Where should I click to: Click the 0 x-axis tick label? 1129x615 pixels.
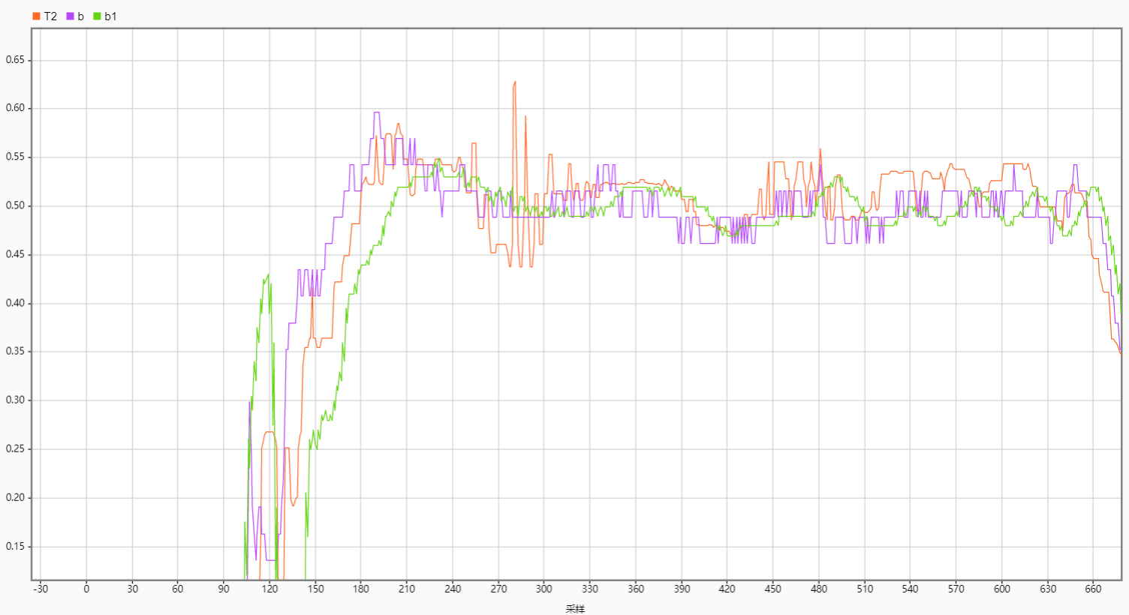[x=86, y=589]
